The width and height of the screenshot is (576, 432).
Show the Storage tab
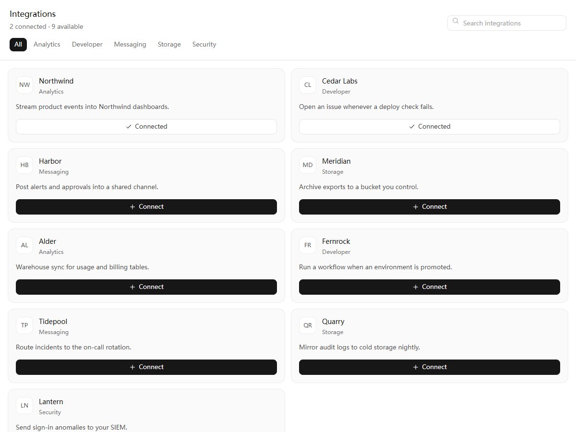click(169, 44)
